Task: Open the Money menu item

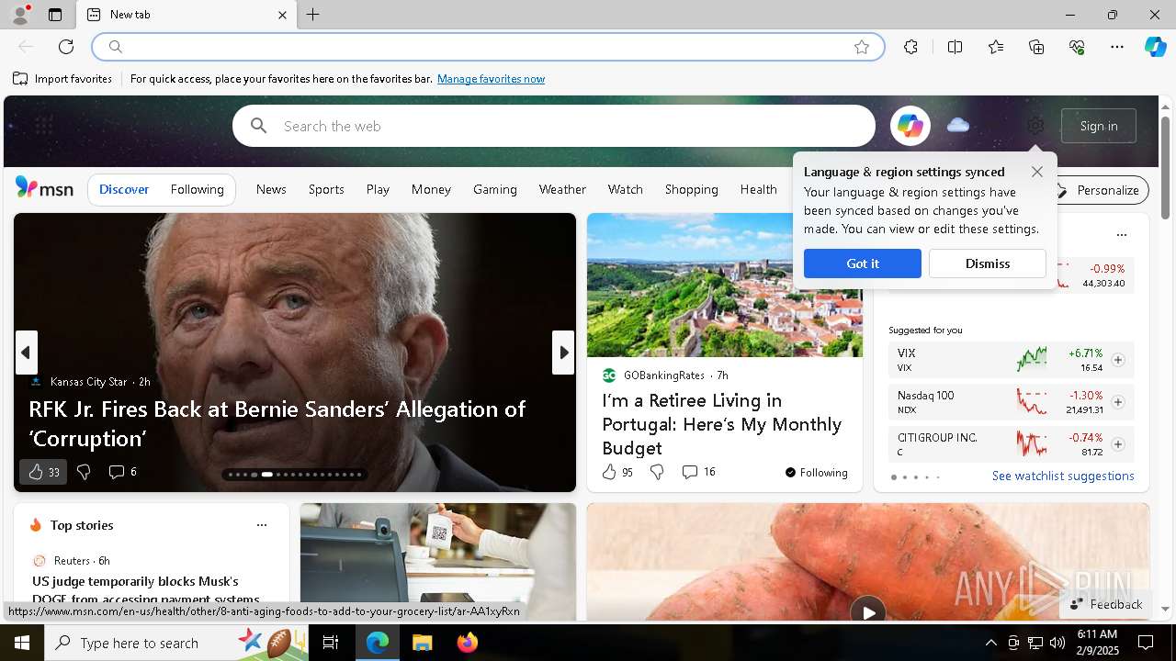Action: [431, 189]
